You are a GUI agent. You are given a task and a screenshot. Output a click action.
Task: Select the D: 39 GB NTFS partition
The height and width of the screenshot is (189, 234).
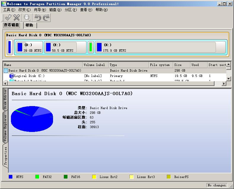(x=29, y=47)
